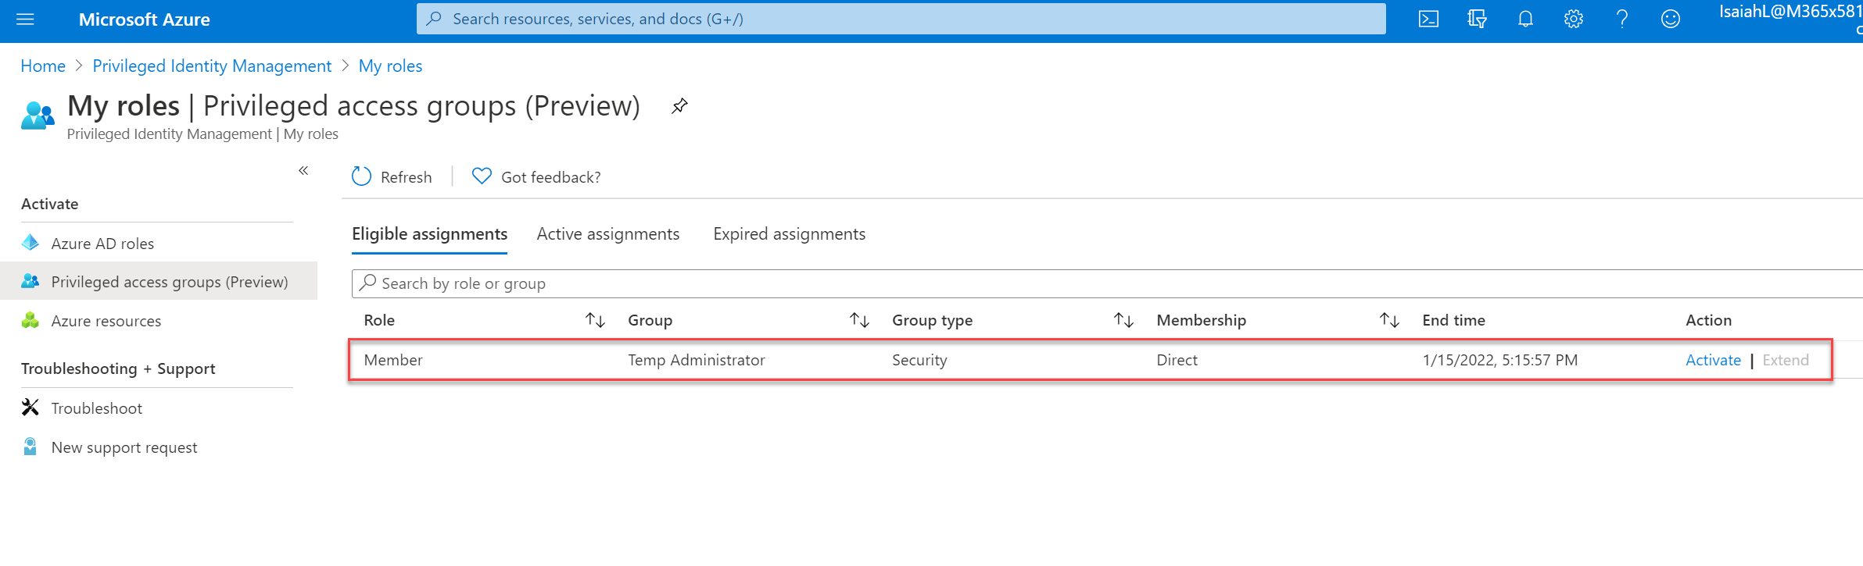Open the portal settings gear
1863x566 pixels.
(x=1574, y=20)
